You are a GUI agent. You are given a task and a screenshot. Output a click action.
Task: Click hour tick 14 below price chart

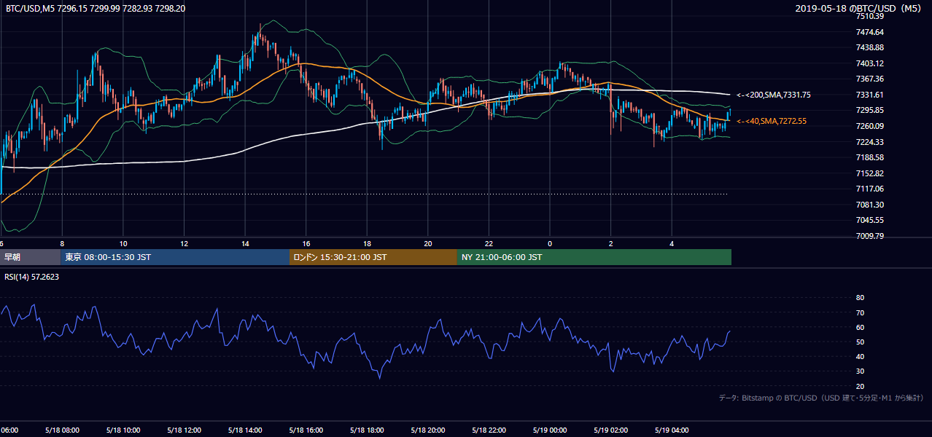coord(245,243)
